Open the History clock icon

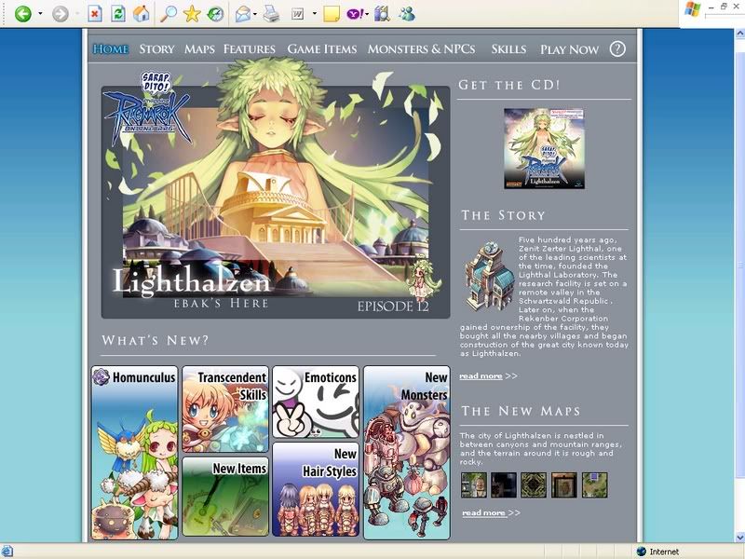coord(215,14)
